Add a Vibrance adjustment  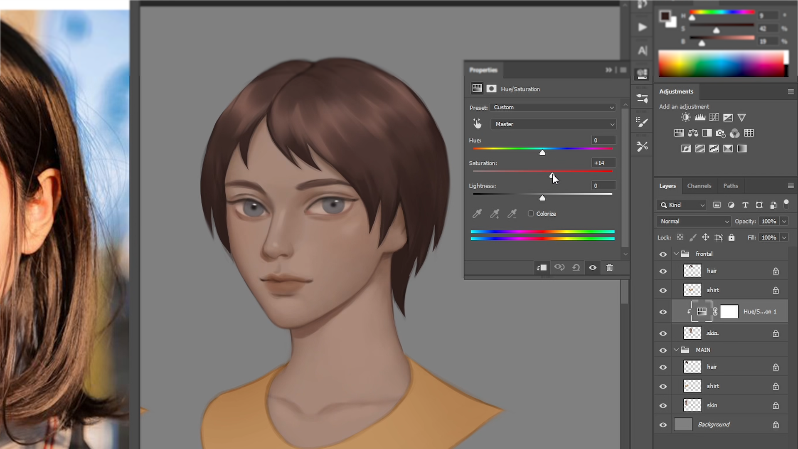[x=741, y=118]
